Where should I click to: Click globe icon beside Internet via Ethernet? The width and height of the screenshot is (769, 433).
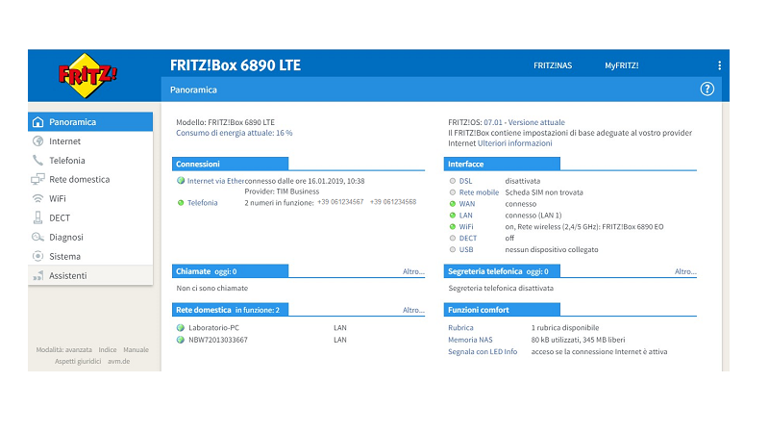point(181,181)
